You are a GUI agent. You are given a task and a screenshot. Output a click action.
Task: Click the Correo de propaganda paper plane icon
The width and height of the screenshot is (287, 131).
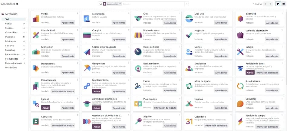point(87,52)
